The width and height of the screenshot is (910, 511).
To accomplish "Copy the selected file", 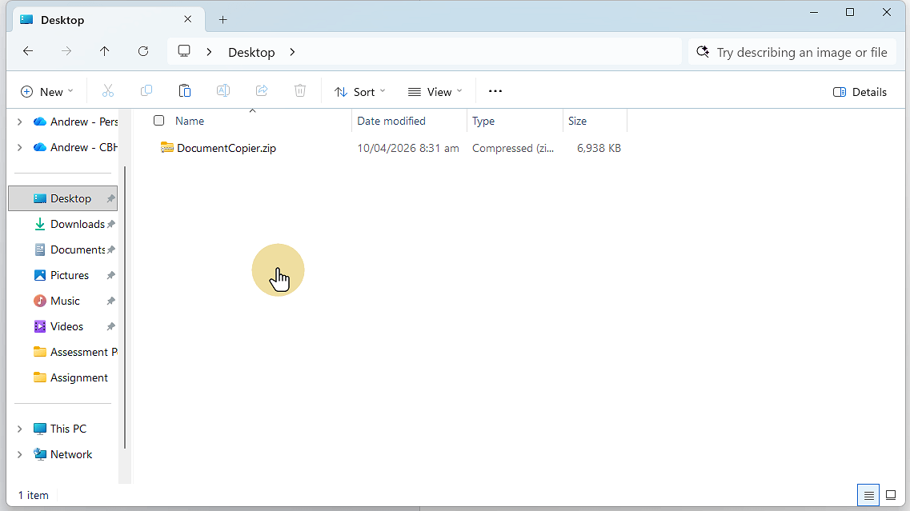I will point(146,90).
